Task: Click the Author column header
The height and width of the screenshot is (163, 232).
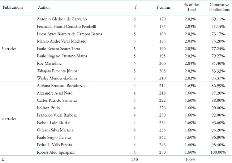Action: [44, 7]
